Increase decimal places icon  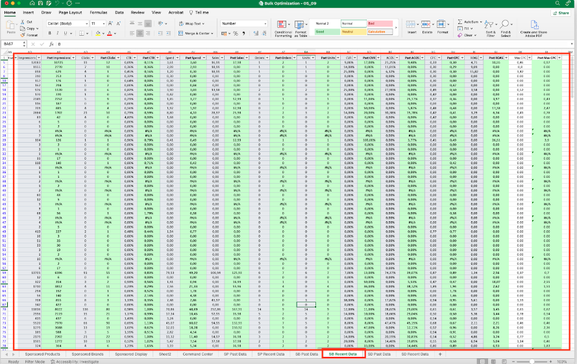click(256, 34)
